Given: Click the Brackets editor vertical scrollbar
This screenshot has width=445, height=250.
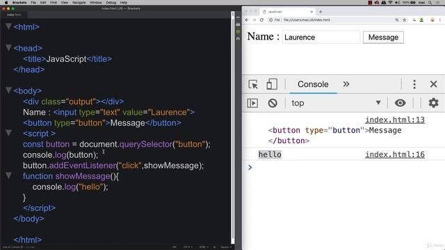Looking at the screenshot, I should pyautogui.click(x=232, y=128).
